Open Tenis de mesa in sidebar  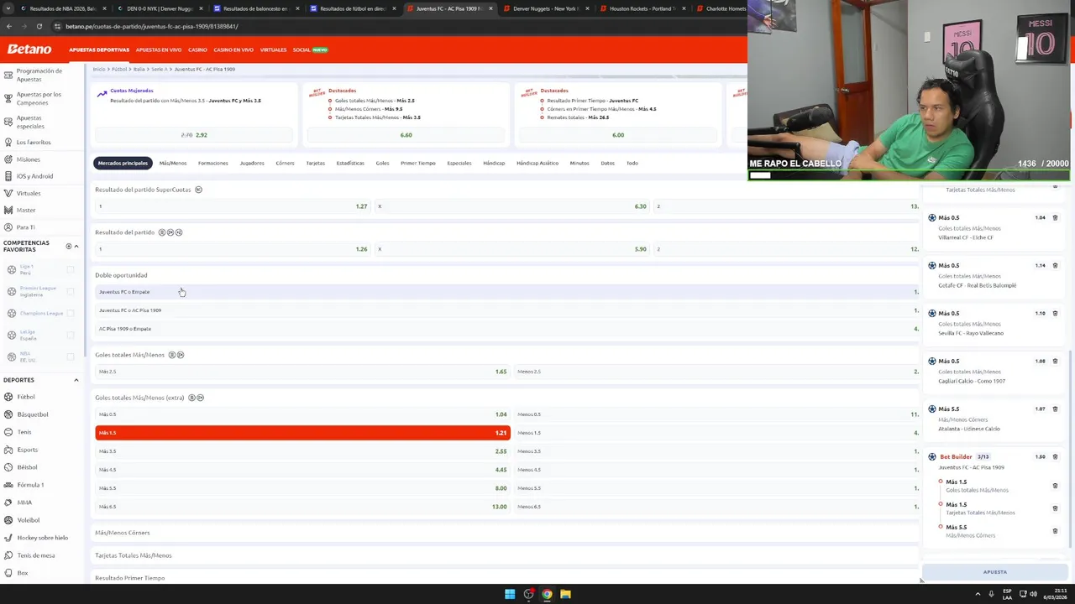click(36, 555)
